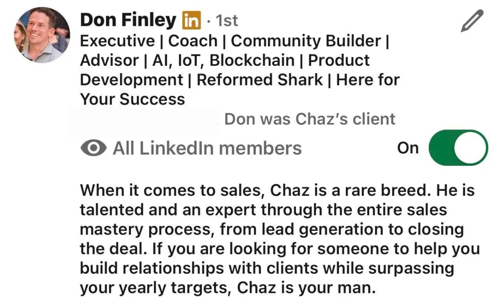Click "AI, IoT, Blockchain" in the headline
Viewport: 500px width, 297px height.
point(223,60)
